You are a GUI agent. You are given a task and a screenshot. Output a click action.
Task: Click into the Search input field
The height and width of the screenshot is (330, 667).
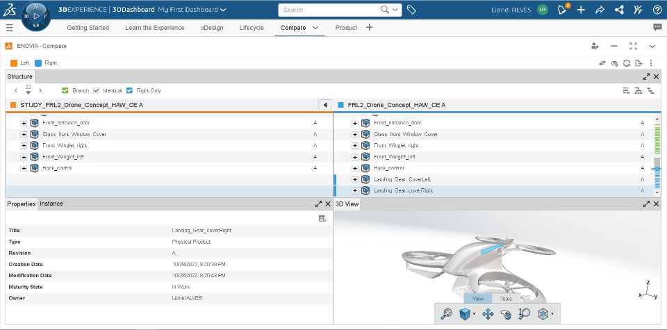pos(329,10)
